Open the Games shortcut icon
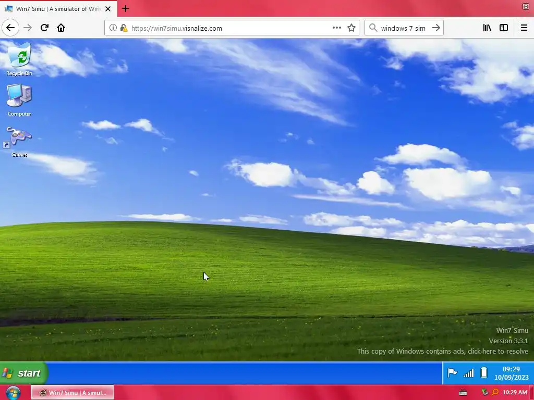The width and height of the screenshot is (534, 400). [x=19, y=142]
